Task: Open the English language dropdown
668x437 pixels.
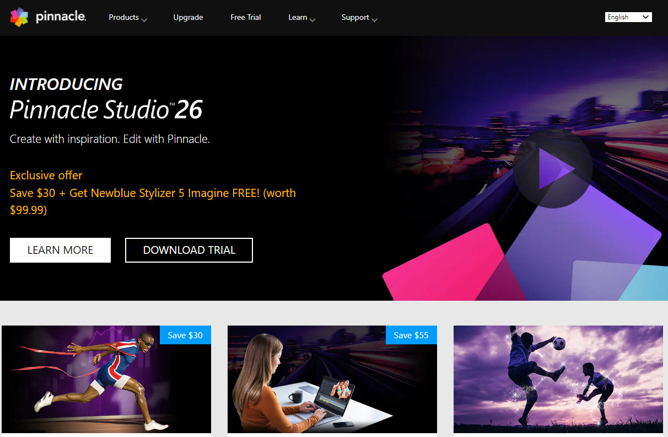Action: [628, 17]
